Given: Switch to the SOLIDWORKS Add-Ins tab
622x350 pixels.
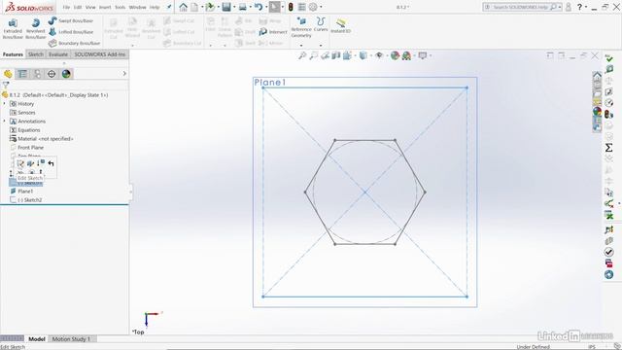Looking at the screenshot, I should coord(99,54).
